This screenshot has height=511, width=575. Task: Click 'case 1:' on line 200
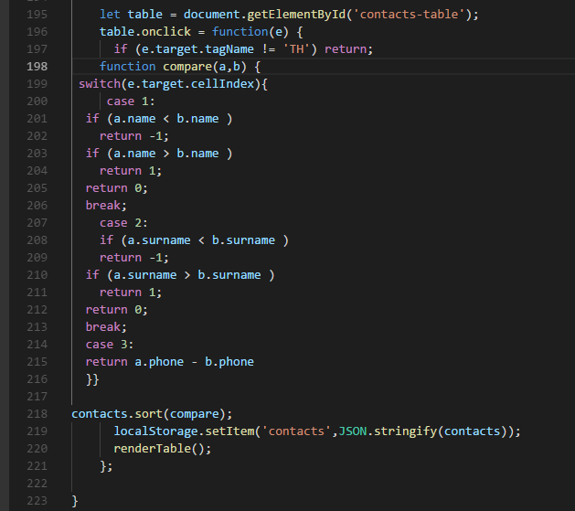(x=131, y=101)
